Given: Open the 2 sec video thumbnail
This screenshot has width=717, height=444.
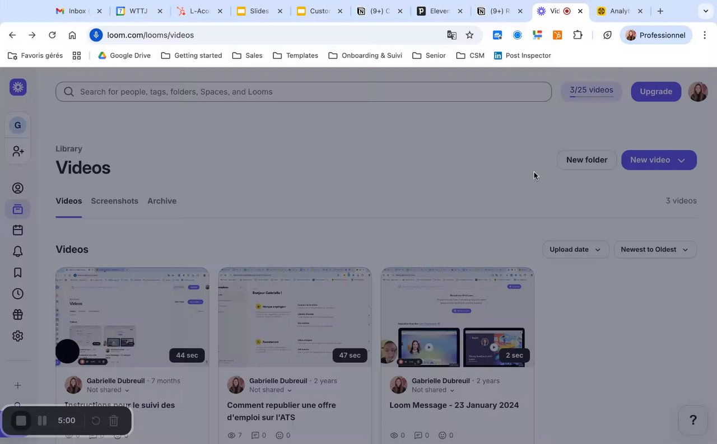Looking at the screenshot, I should [x=457, y=317].
